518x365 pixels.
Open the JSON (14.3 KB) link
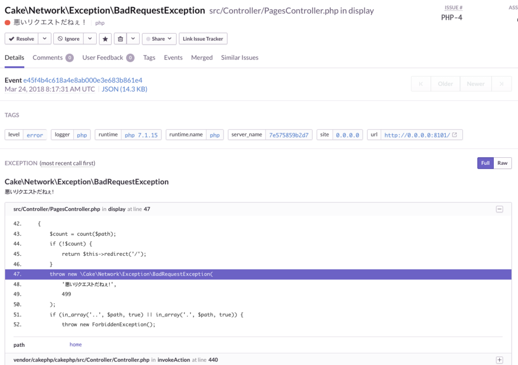click(x=124, y=89)
